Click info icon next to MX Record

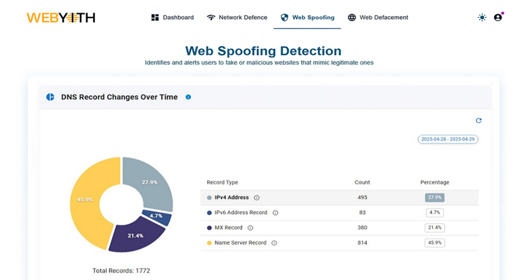250,228
